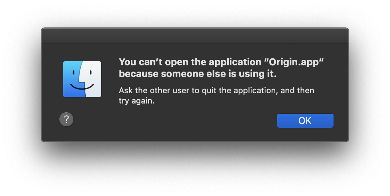Select the bold "You can't open the application" heading
Image resolution: width=390 pixels, height=196 pixels.
[x=190, y=62]
